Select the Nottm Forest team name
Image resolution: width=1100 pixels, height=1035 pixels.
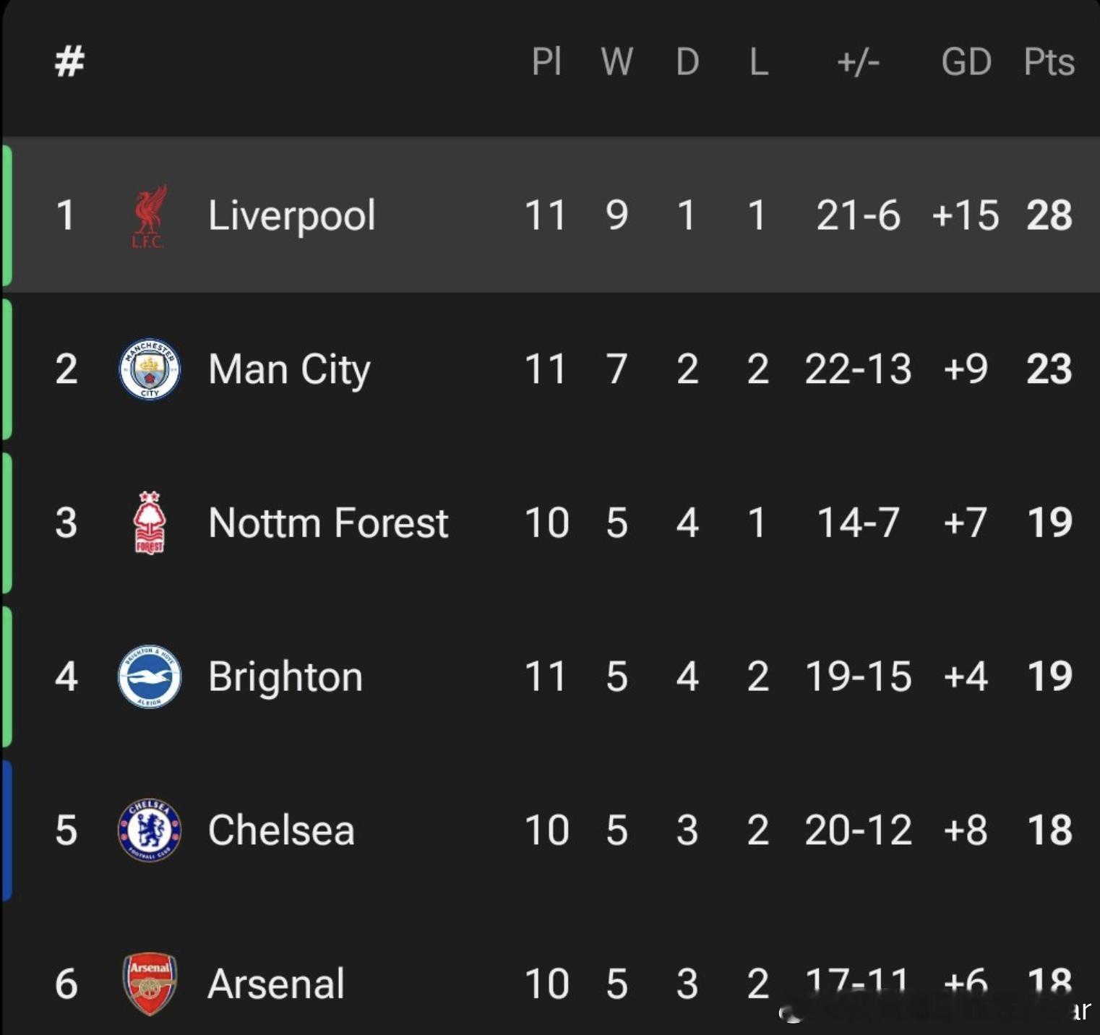328,523
